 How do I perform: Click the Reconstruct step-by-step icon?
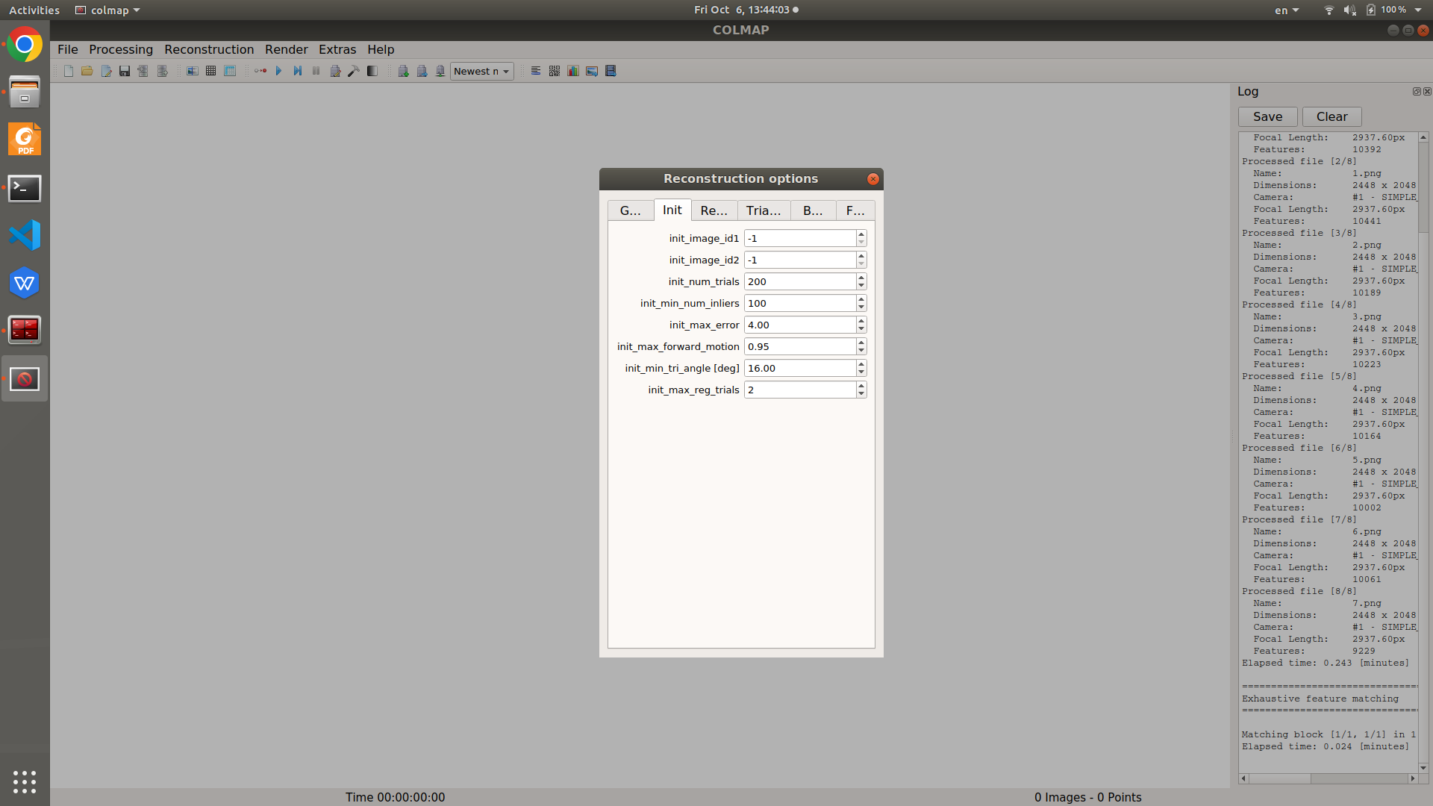tap(297, 71)
